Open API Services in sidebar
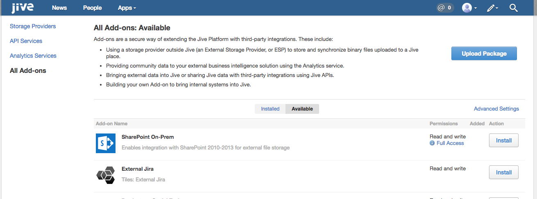 click(26, 41)
